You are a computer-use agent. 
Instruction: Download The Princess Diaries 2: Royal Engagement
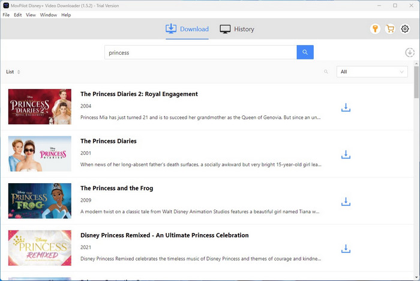pyautogui.click(x=346, y=107)
